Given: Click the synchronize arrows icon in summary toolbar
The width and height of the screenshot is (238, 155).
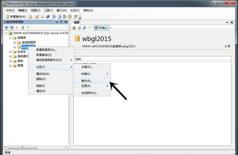Looking at the screenshot, I should tap(84, 28).
